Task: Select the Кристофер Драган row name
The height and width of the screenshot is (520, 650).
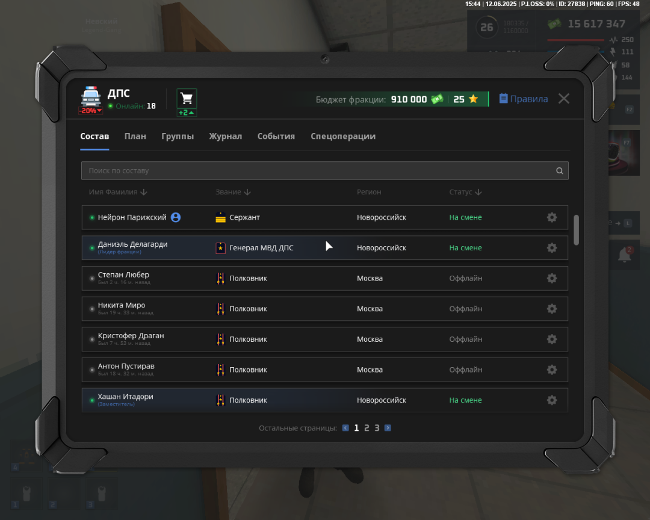Action: (131, 335)
